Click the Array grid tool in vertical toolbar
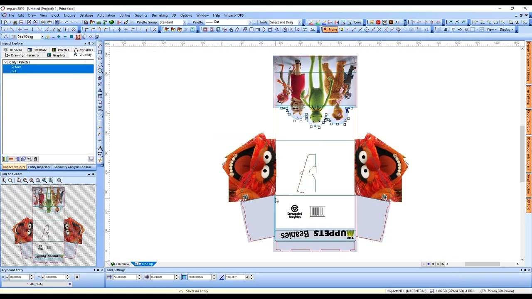This screenshot has height=299, width=532. point(100,108)
